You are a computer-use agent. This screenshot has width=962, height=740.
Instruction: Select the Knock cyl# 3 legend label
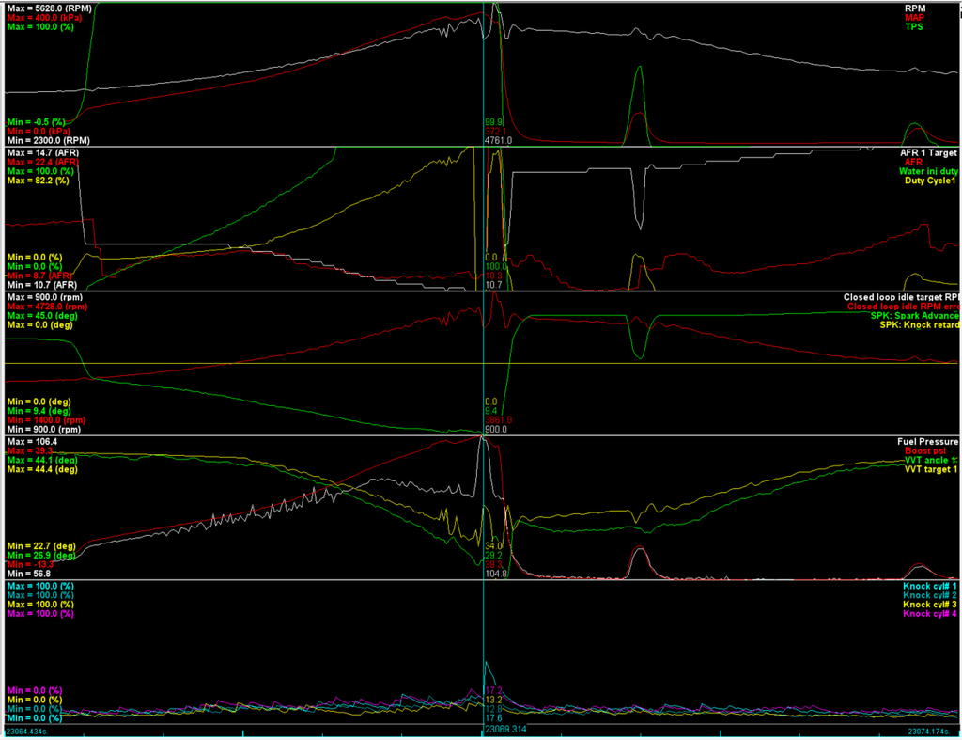(929, 605)
